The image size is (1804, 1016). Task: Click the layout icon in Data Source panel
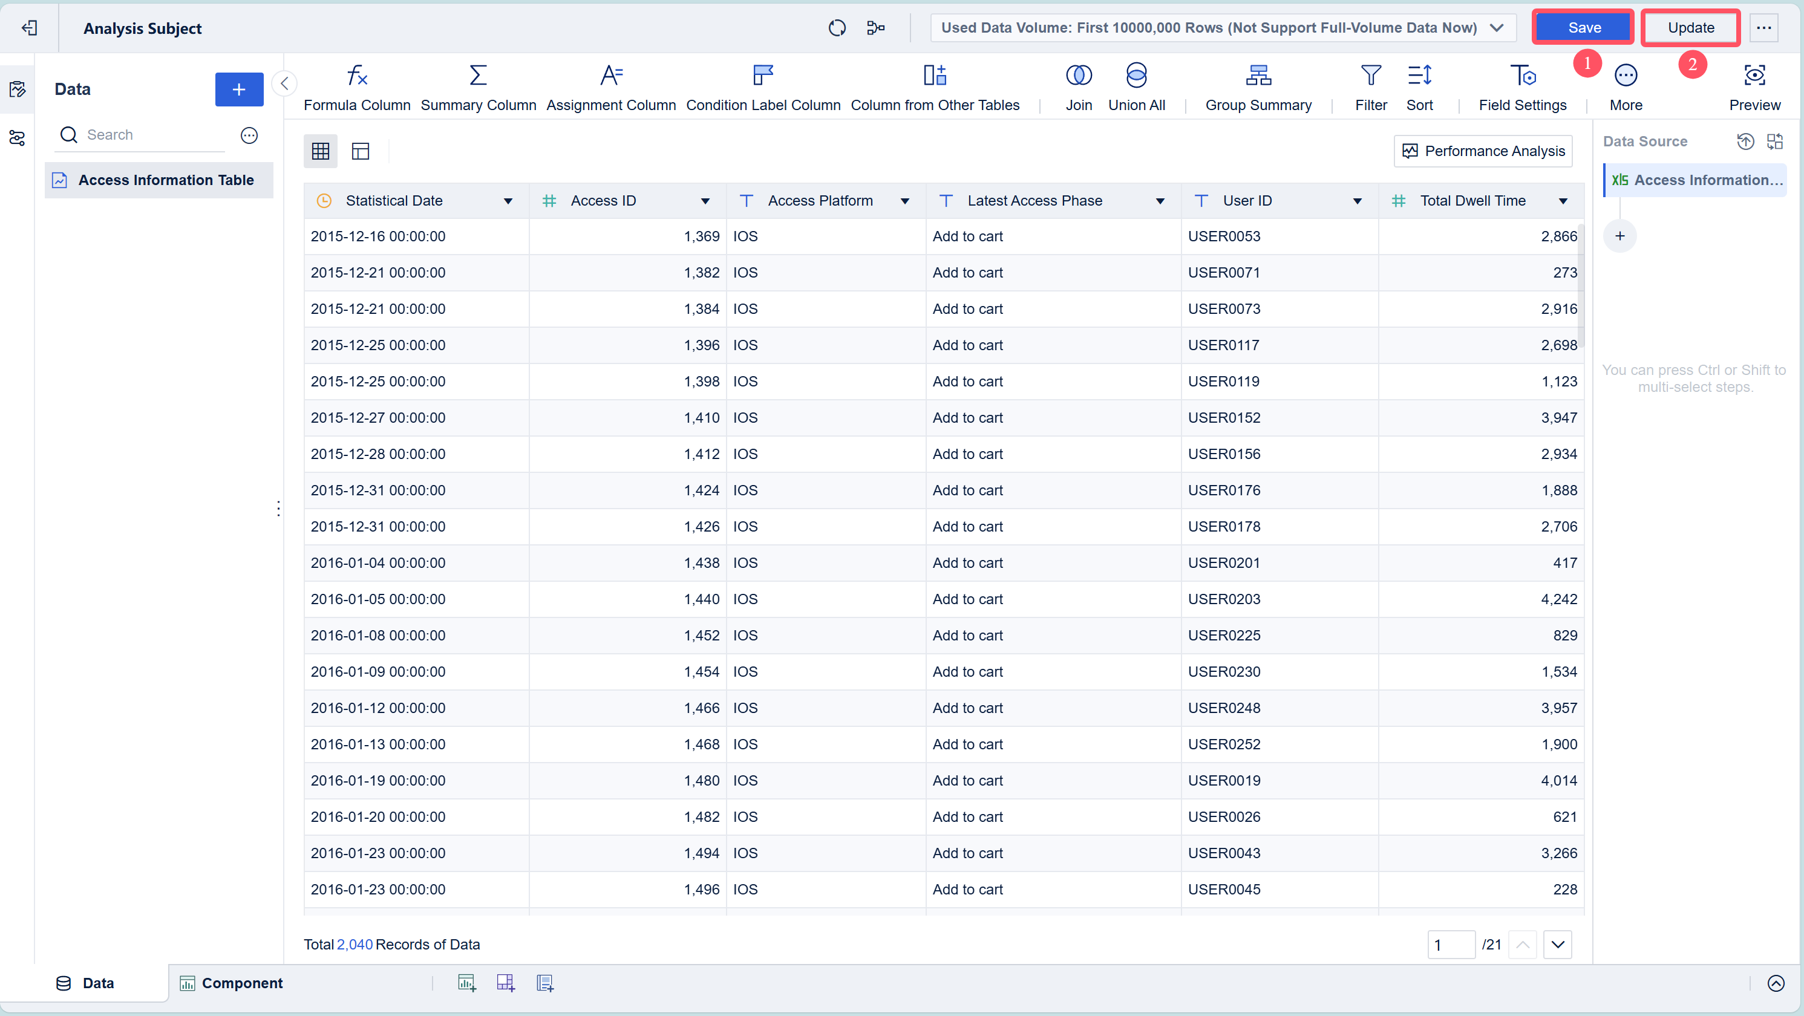point(1774,142)
